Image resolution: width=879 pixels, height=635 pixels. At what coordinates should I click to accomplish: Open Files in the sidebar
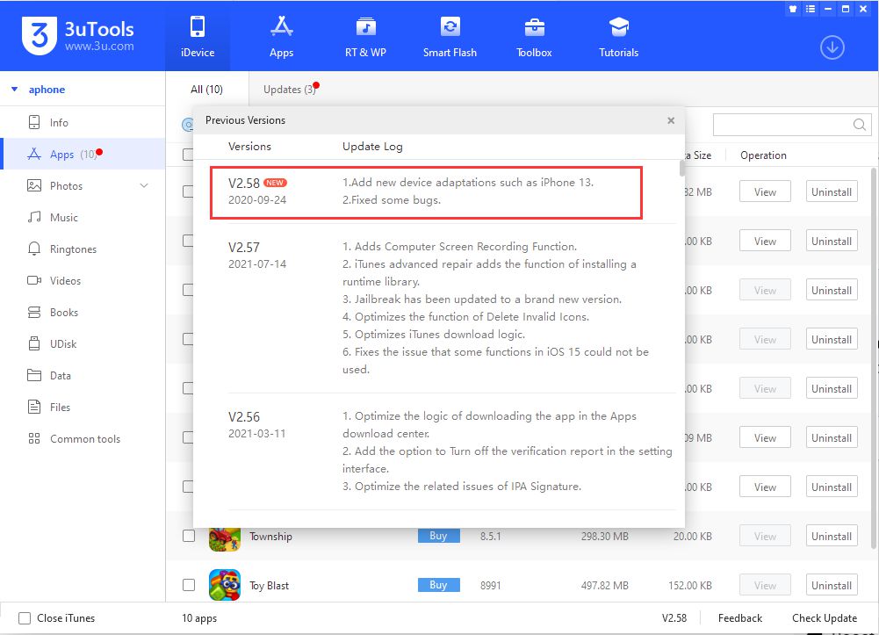click(x=83, y=407)
